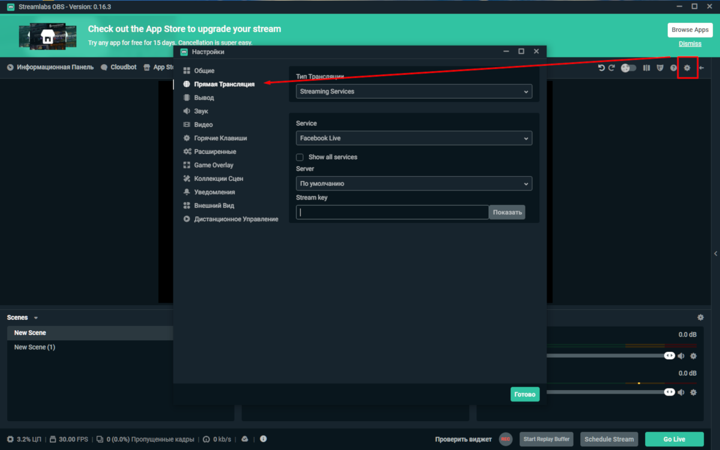Toggle night mode moon switch
This screenshot has width=720, height=450.
pyautogui.click(x=628, y=68)
